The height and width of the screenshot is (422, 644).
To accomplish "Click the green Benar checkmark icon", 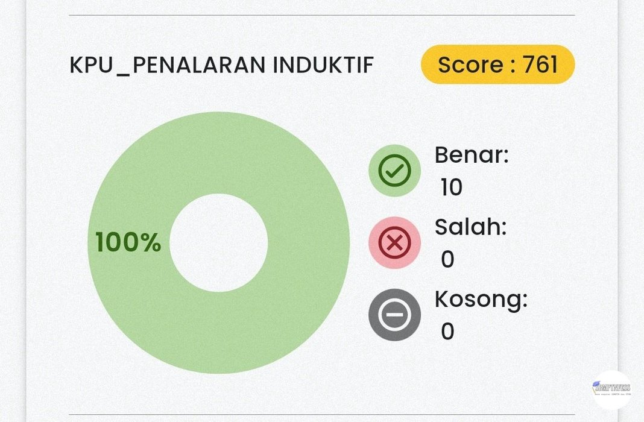I will (x=394, y=171).
